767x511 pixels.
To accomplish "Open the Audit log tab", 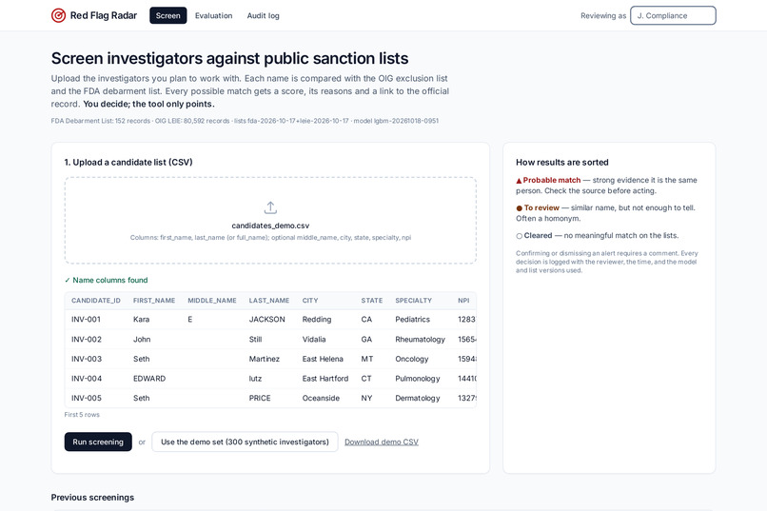I will coord(264,15).
